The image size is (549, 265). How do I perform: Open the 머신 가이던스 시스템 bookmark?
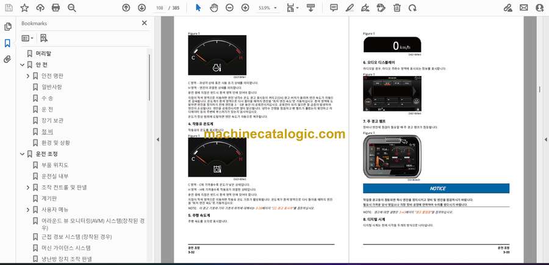point(66,248)
